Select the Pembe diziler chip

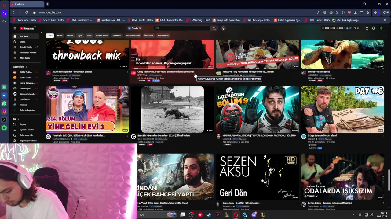tap(102, 36)
